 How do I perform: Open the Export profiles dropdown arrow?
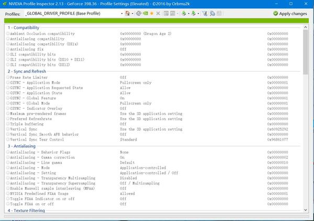[188, 14]
